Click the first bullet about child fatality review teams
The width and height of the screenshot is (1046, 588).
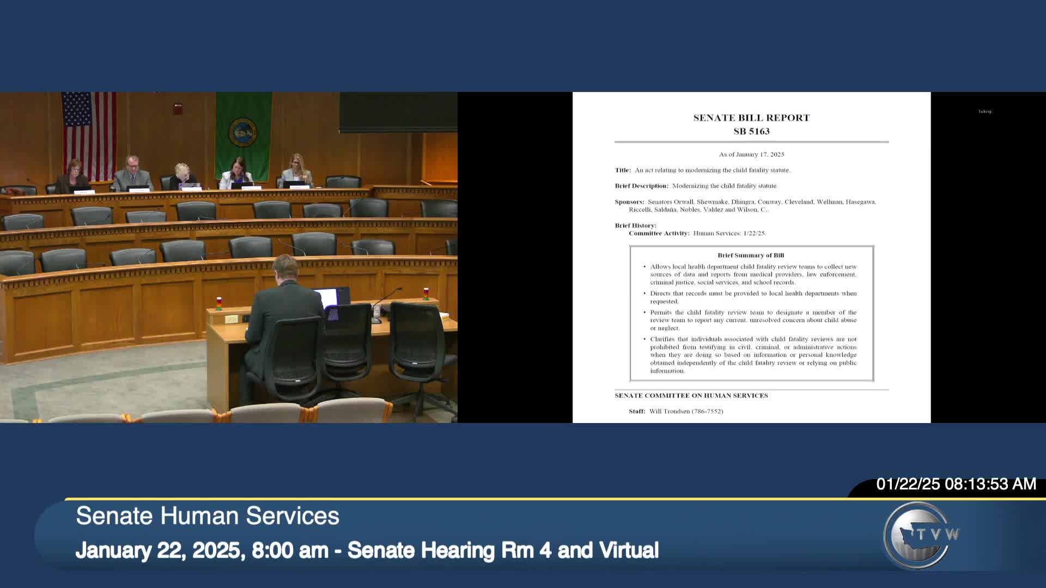[x=752, y=274]
